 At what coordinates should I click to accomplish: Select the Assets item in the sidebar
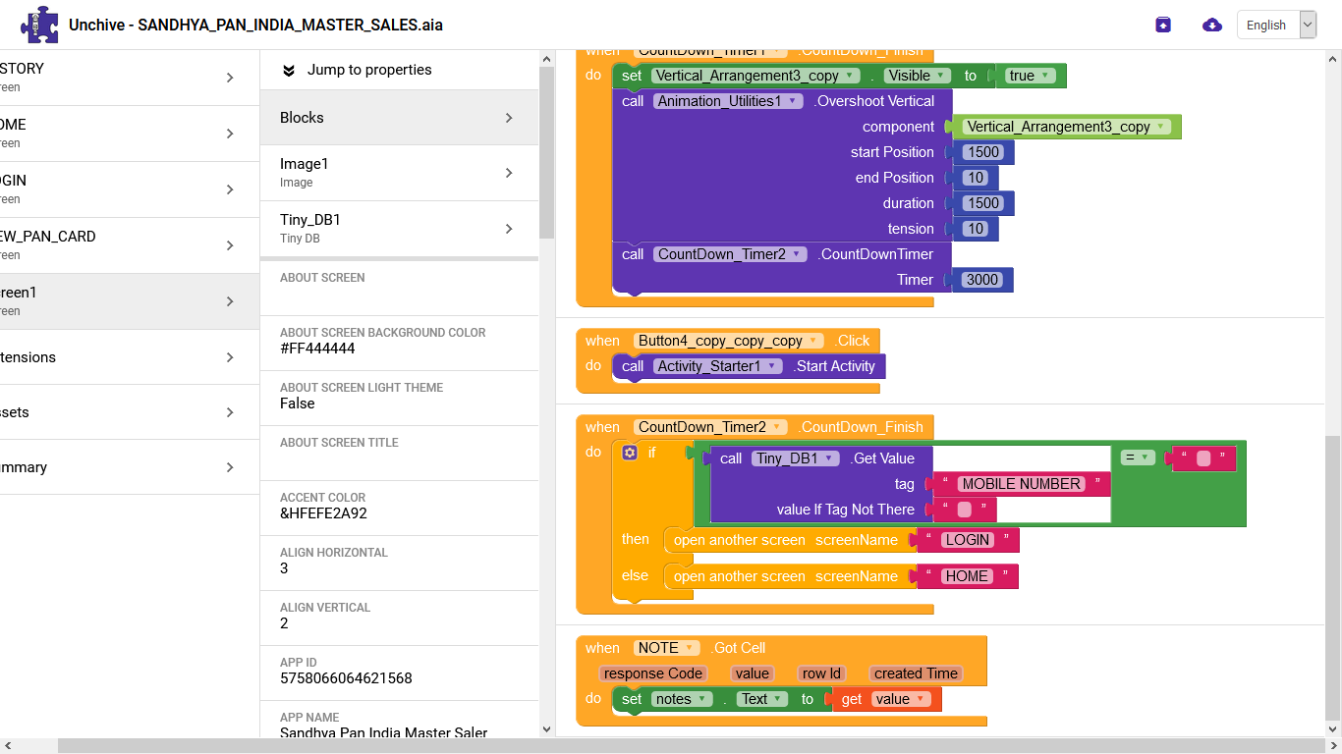[118, 412]
